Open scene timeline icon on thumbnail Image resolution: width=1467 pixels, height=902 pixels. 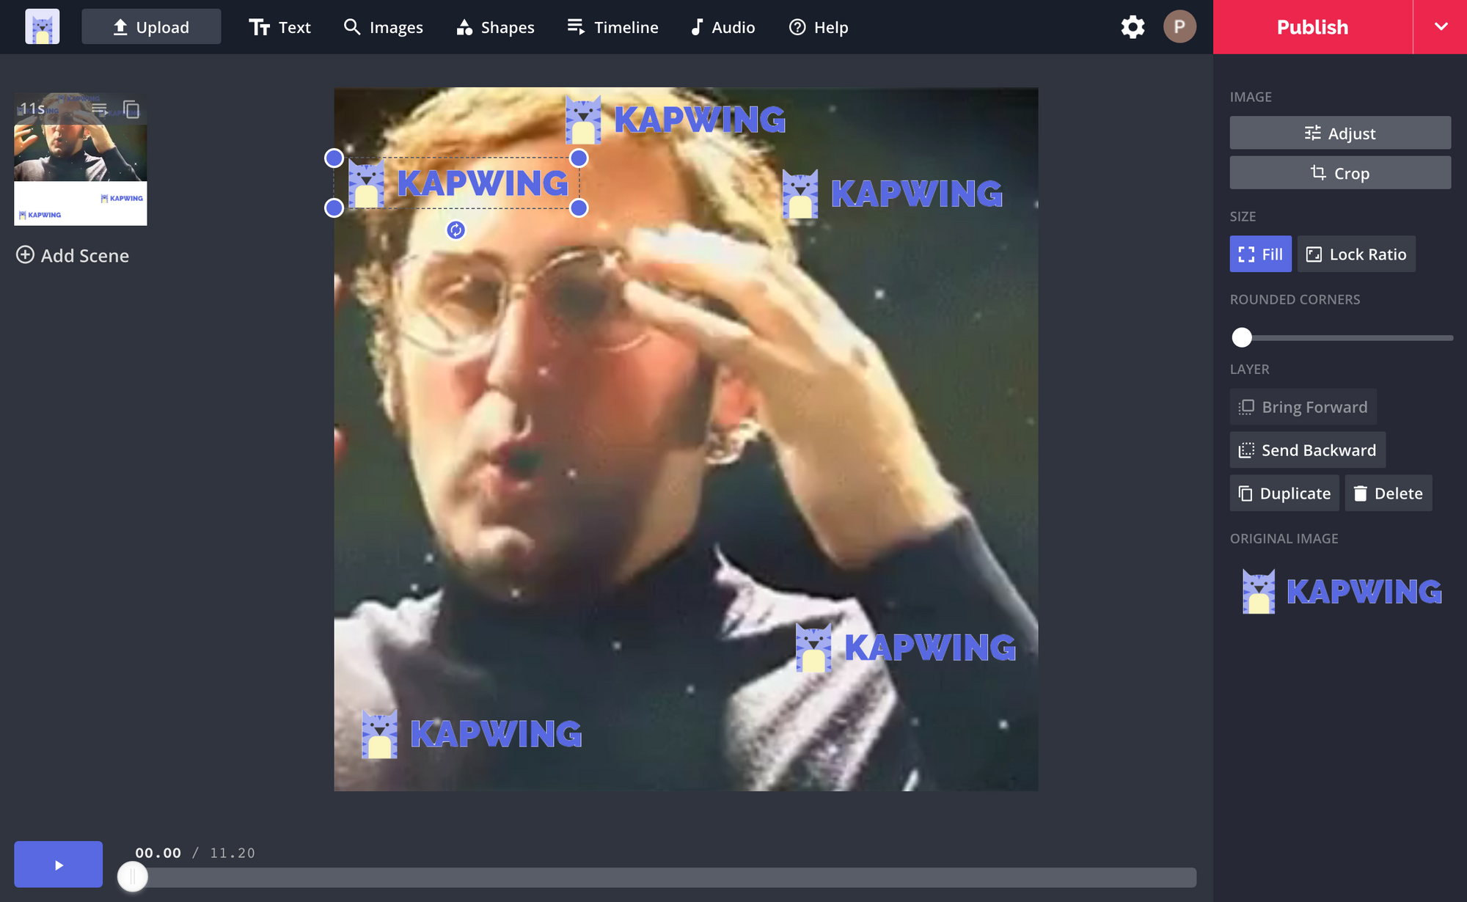[x=100, y=110]
